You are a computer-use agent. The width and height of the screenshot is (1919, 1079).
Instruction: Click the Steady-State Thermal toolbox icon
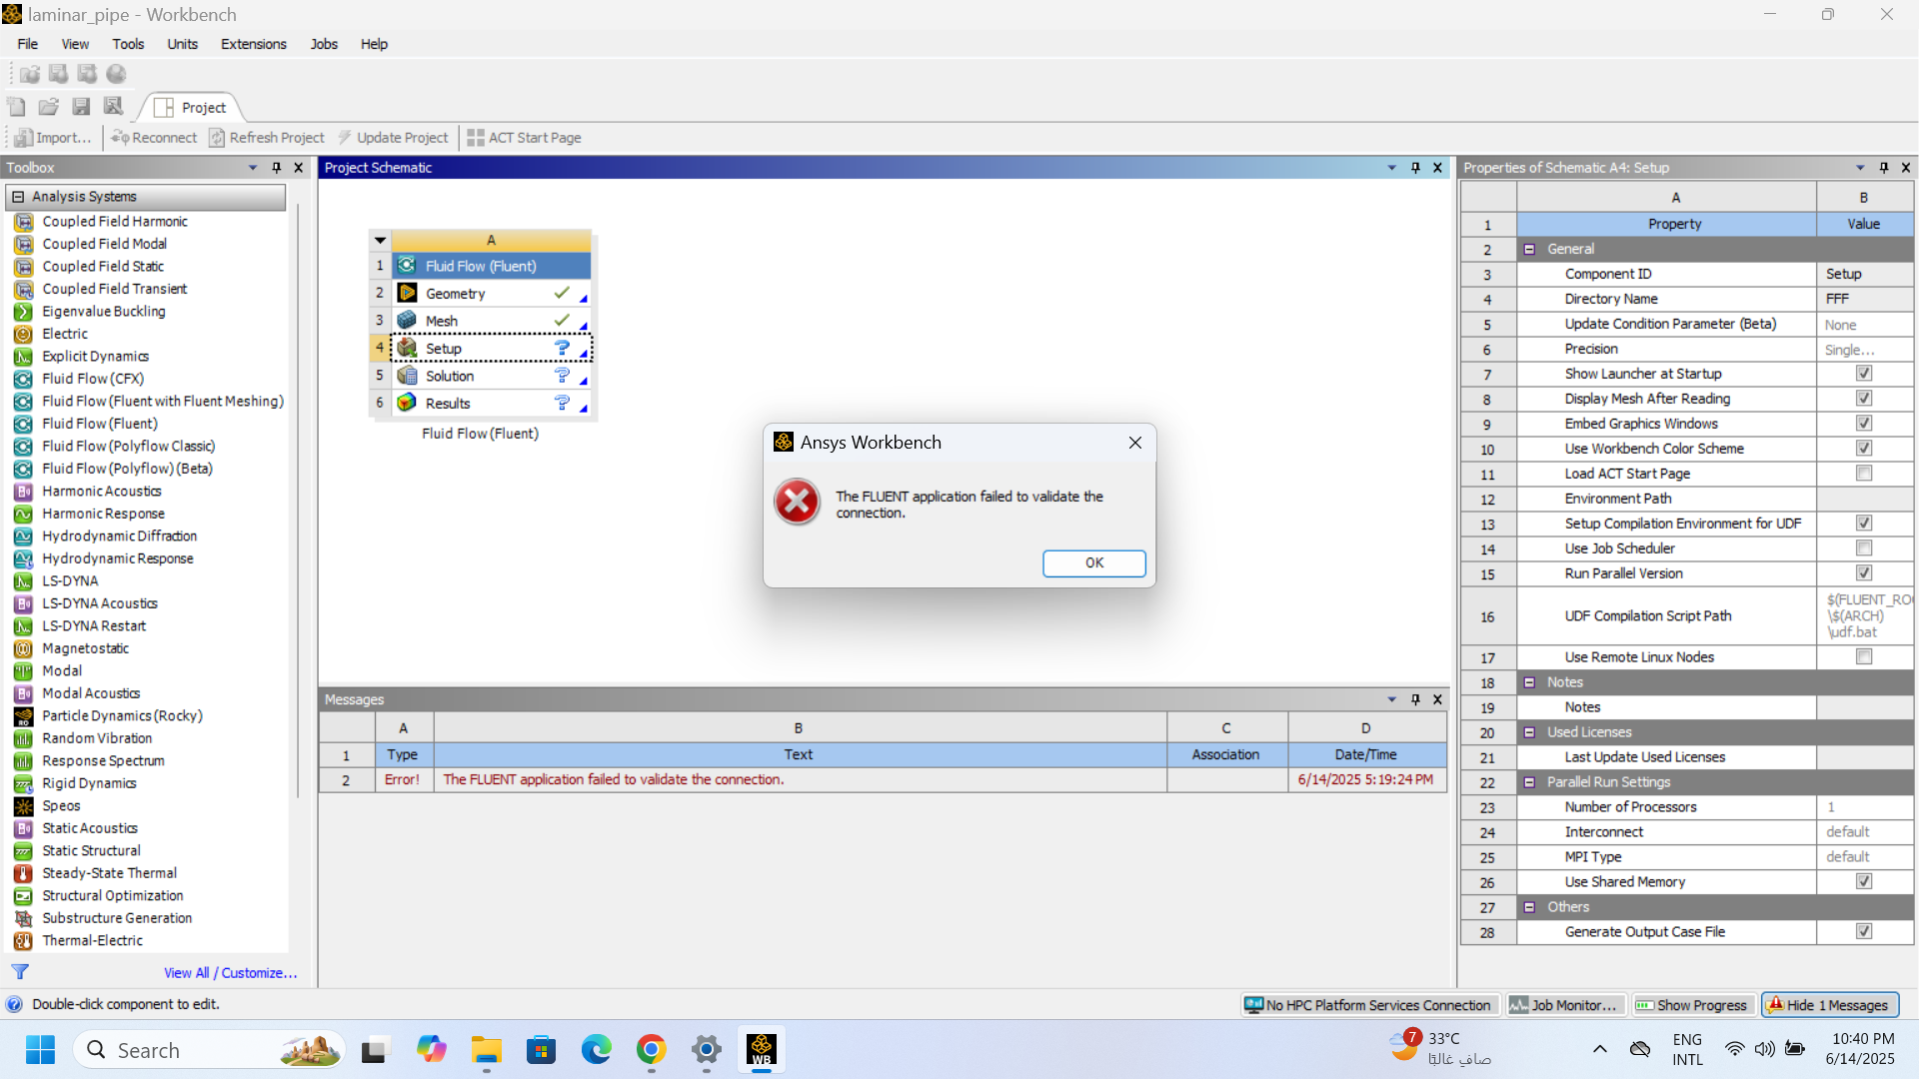23,873
